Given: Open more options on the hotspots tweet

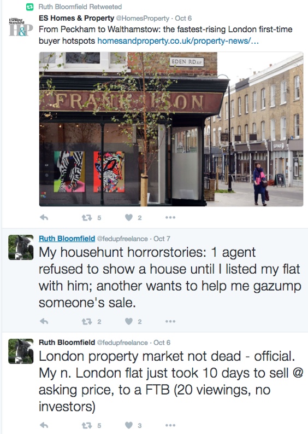Looking at the screenshot, I should point(170,218).
